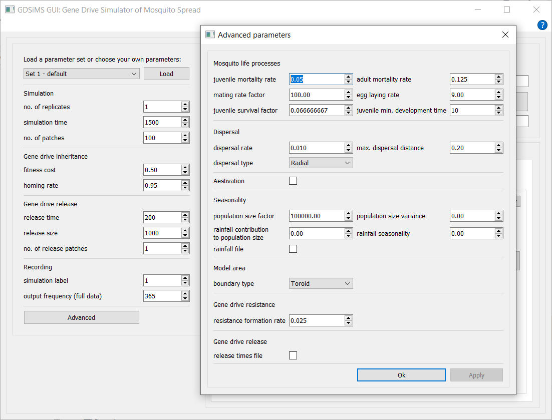This screenshot has height=420, width=552.
Task: Confirm with the Ok button
Action: tap(401, 375)
